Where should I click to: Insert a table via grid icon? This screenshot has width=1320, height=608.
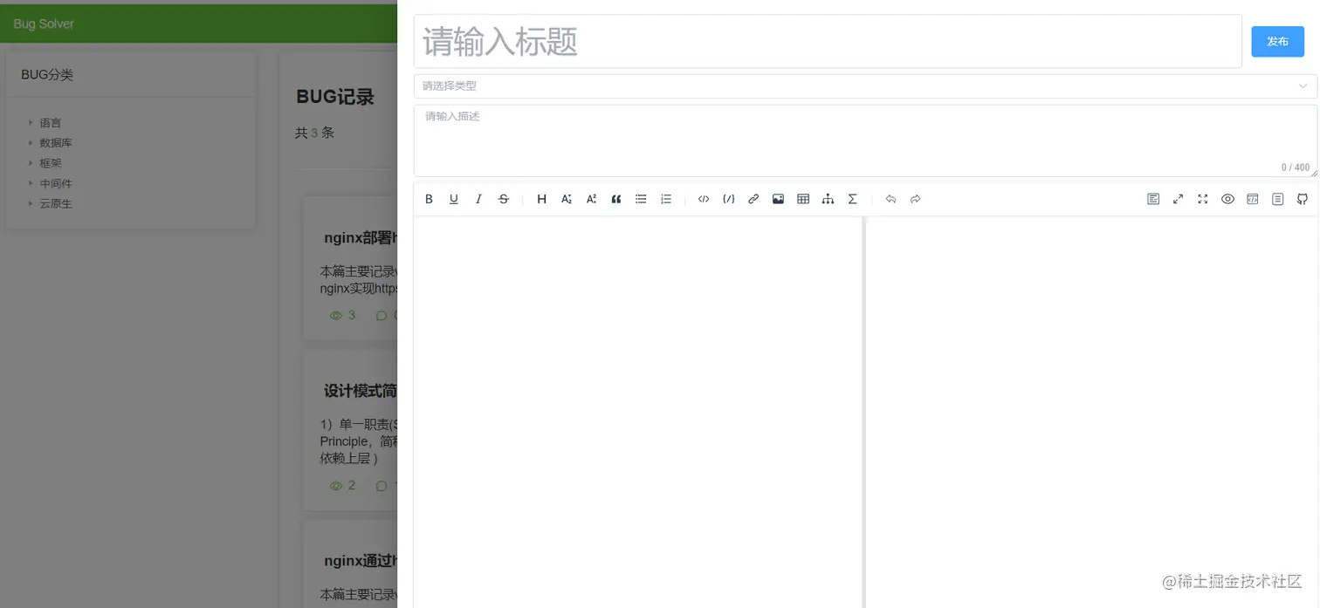pos(803,199)
